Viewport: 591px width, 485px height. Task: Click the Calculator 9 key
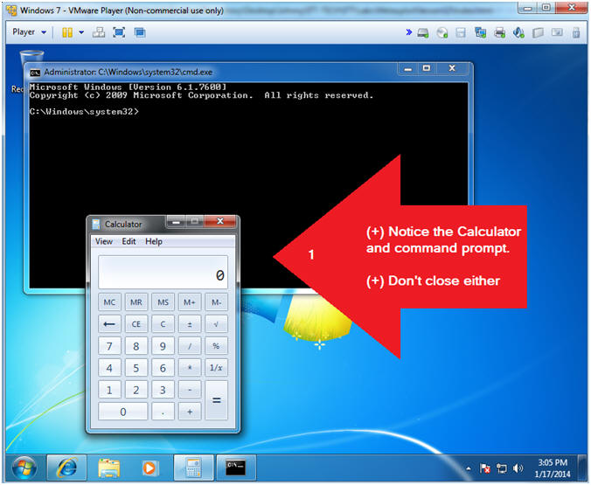163,346
